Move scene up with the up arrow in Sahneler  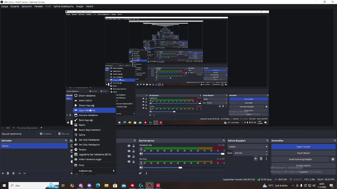[x=19, y=173]
